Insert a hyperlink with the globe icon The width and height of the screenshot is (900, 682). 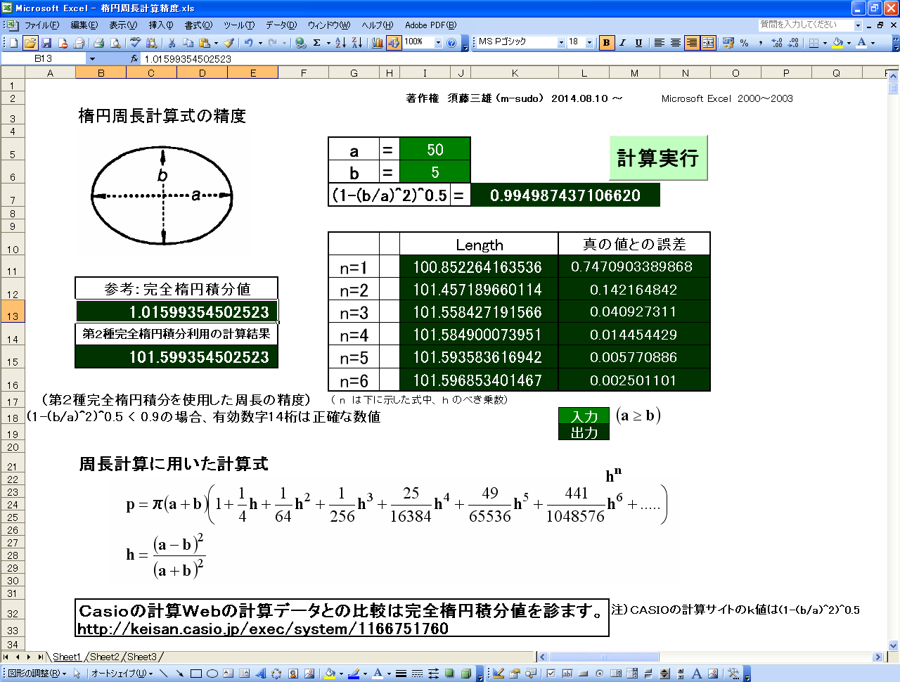click(x=300, y=43)
